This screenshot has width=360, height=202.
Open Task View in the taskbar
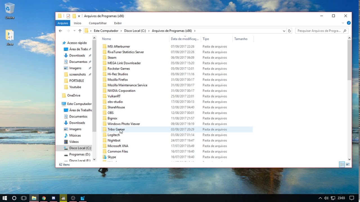[x=24, y=198]
